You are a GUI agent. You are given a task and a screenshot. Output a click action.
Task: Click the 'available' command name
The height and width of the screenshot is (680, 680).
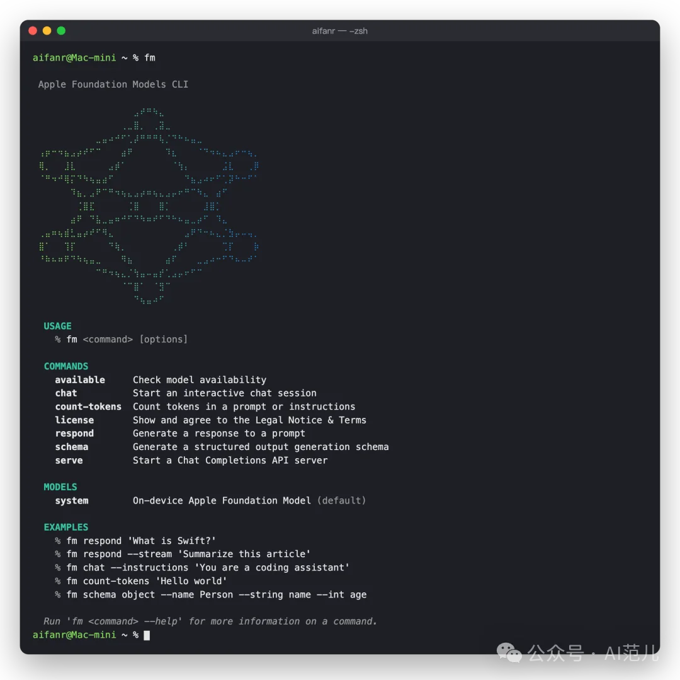pos(80,380)
